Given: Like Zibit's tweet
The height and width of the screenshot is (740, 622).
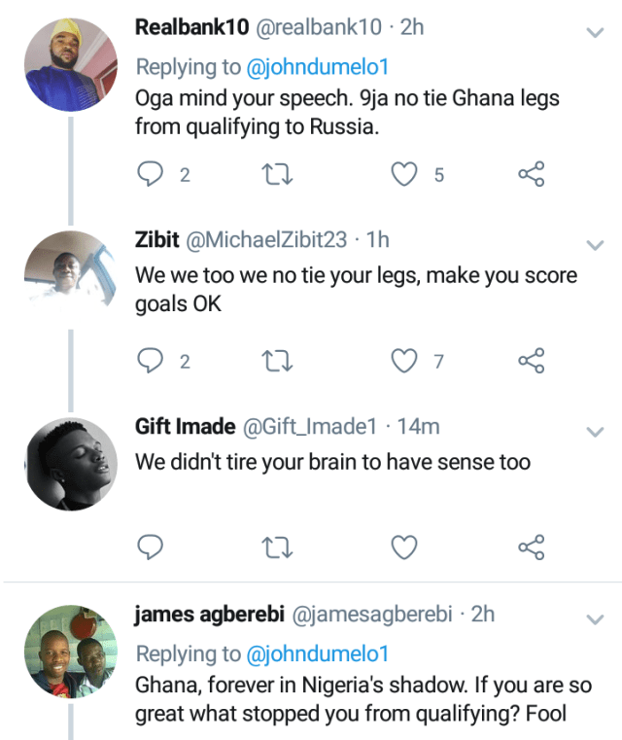Looking at the screenshot, I should click(x=403, y=361).
